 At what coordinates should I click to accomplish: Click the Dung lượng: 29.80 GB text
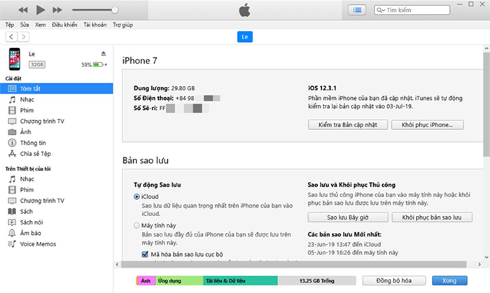click(x=164, y=88)
